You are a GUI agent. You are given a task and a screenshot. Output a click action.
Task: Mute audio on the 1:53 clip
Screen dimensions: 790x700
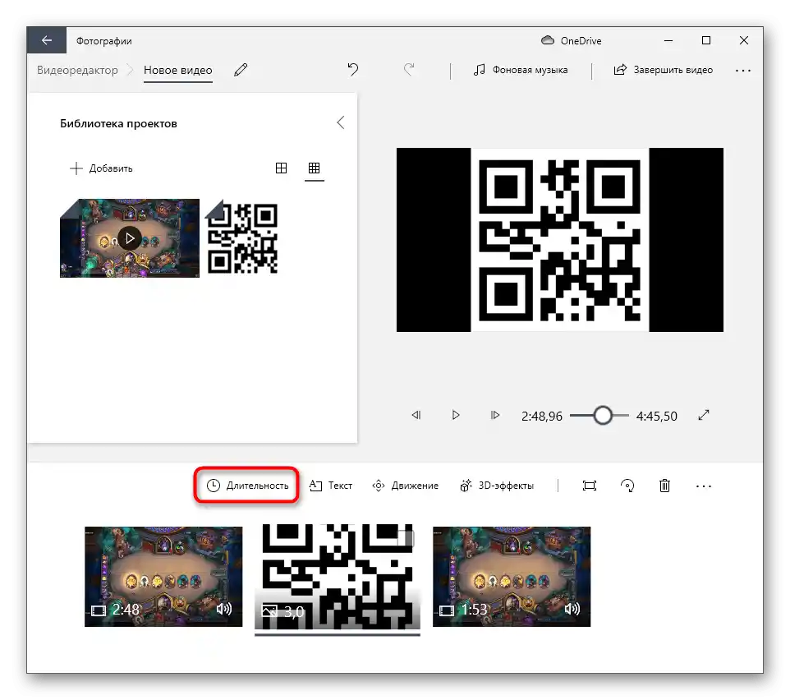point(572,610)
